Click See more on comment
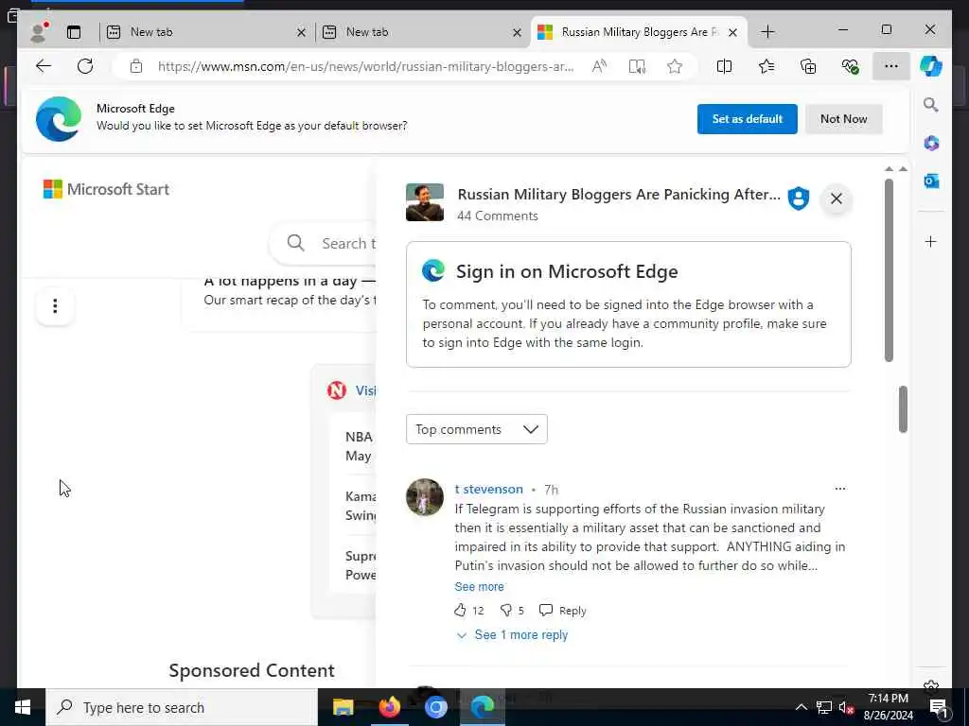 coord(479,586)
